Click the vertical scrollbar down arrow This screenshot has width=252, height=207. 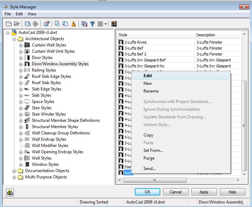(x=244, y=175)
